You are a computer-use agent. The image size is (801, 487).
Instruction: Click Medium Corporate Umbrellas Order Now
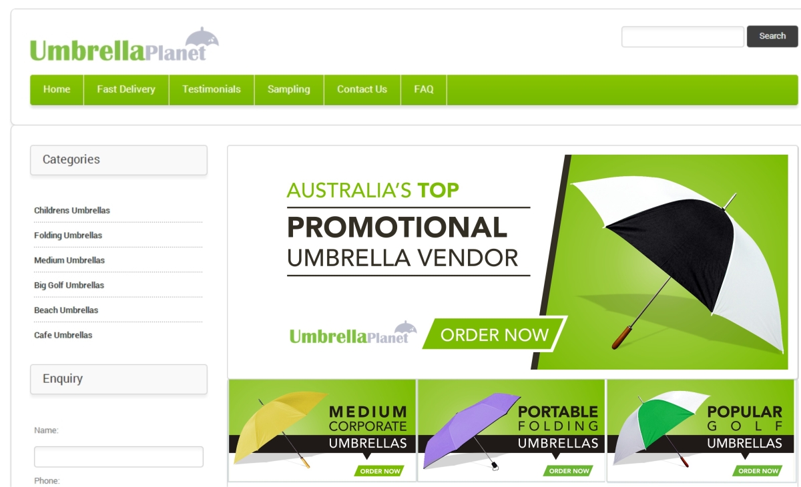pos(380,471)
